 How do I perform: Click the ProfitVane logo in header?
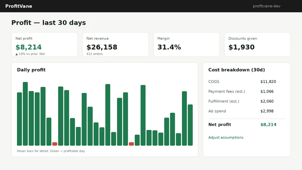pos(18,6)
